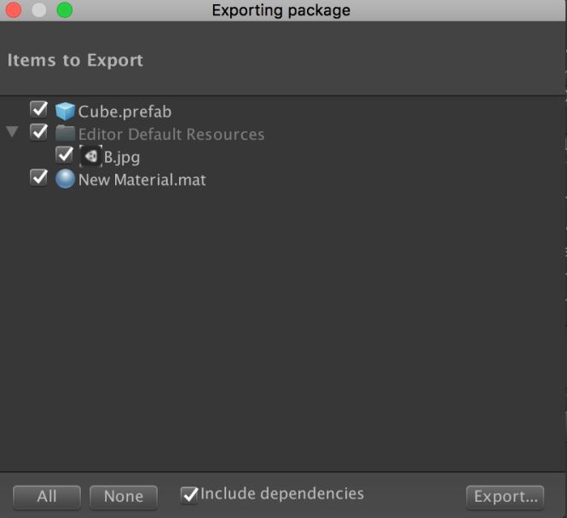Click the Editor Default Resources folder icon
Screen dimensions: 567x518
coord(65,134)
